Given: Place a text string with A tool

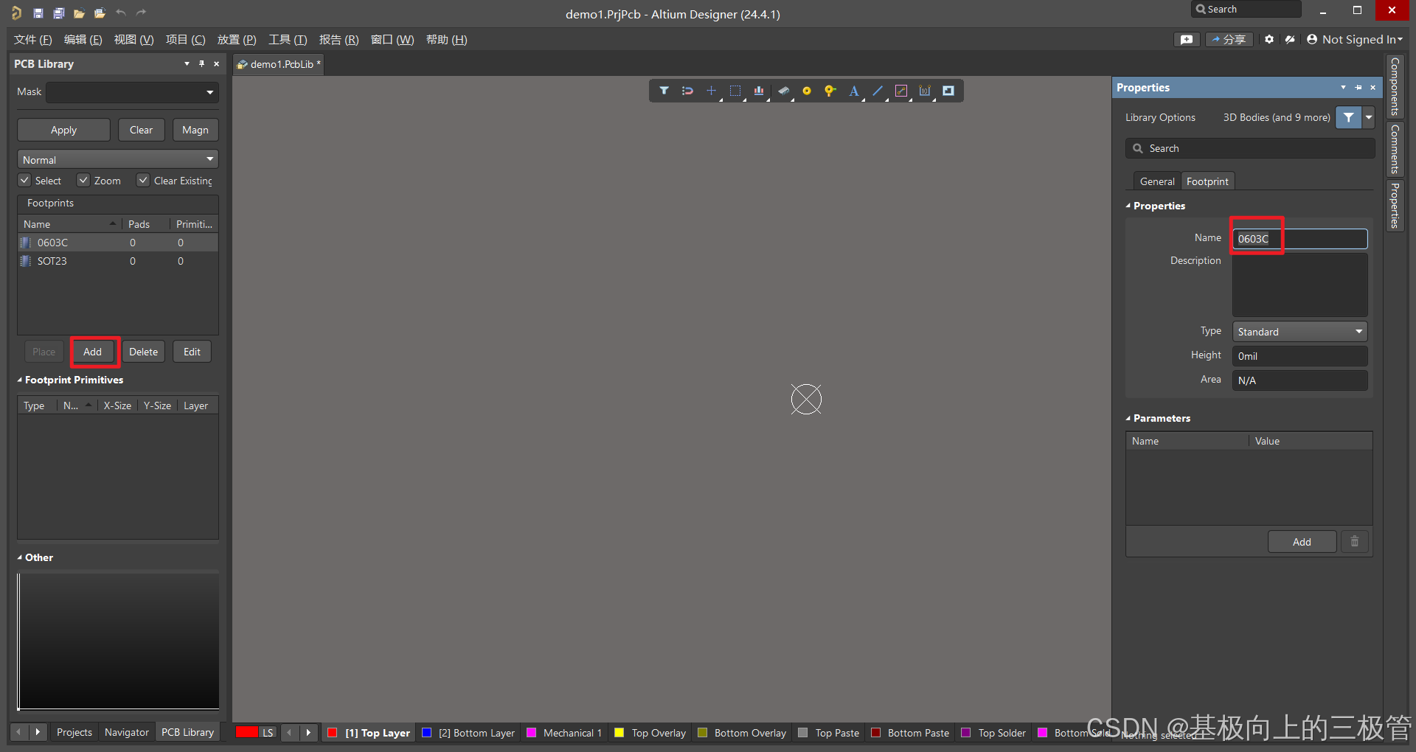Looking at the screenshot, I should 853,91.
